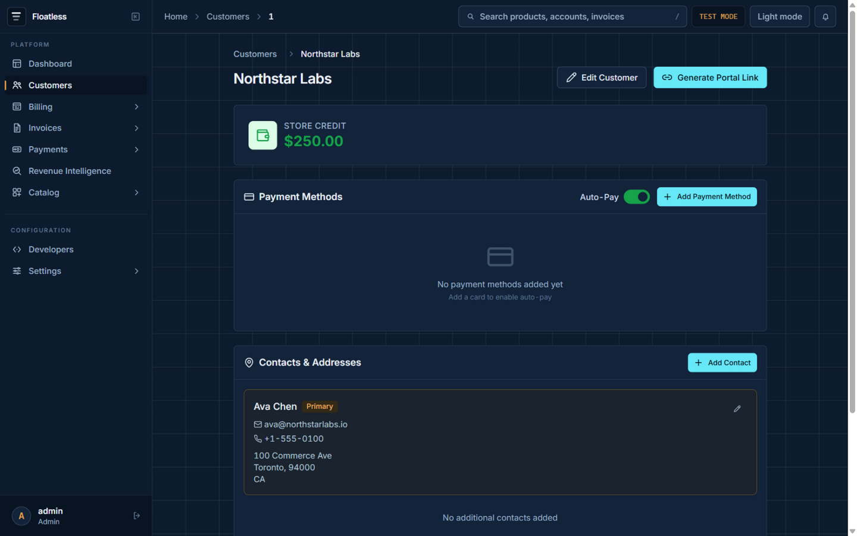Open the notifications bell
857x536 pixels.
pyautogui.click(x=825, y=17)
